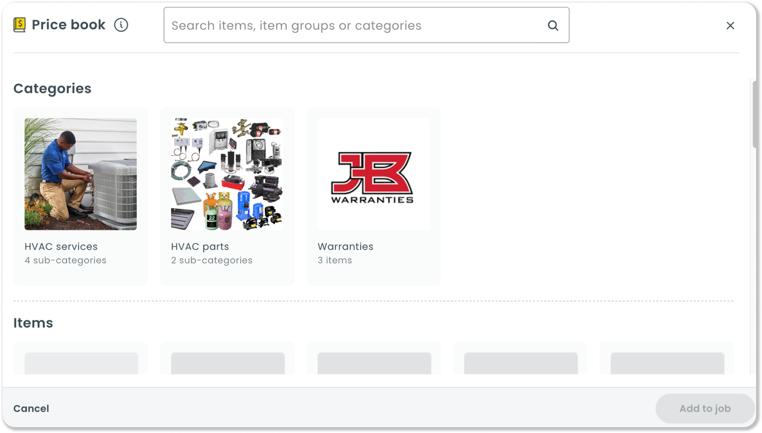762x433 pixels.
Task: Select the Warranties category label
Action: pos(345,247)
